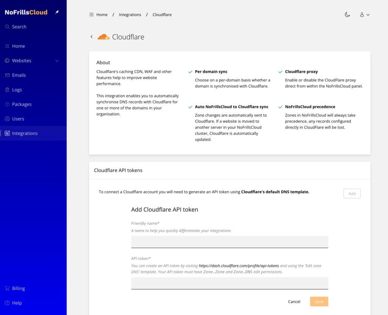Click the Packages box icon
Viewport: 388px width, 315px height.
(x=7, y=104)
